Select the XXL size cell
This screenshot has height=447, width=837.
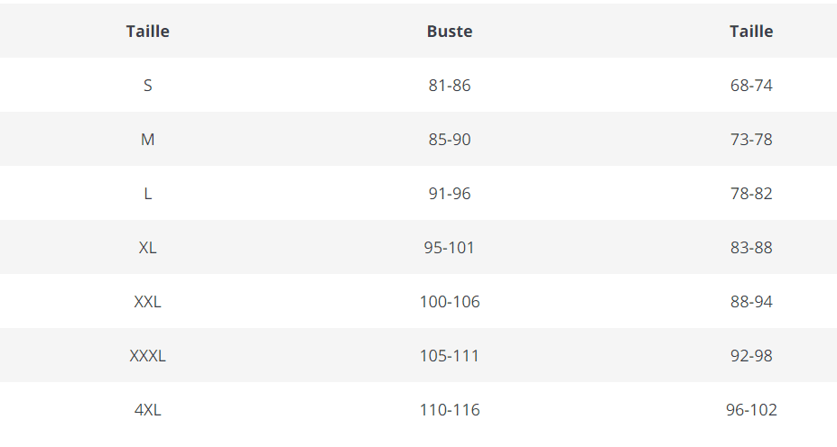click(148, 302)
